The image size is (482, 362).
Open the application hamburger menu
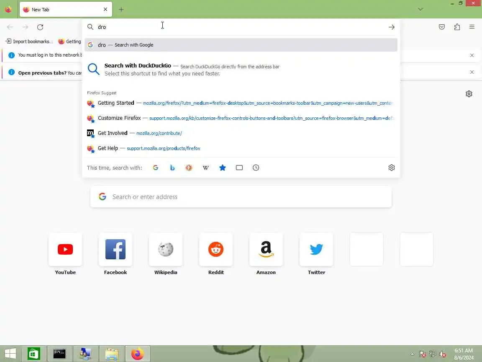[472, 27]
